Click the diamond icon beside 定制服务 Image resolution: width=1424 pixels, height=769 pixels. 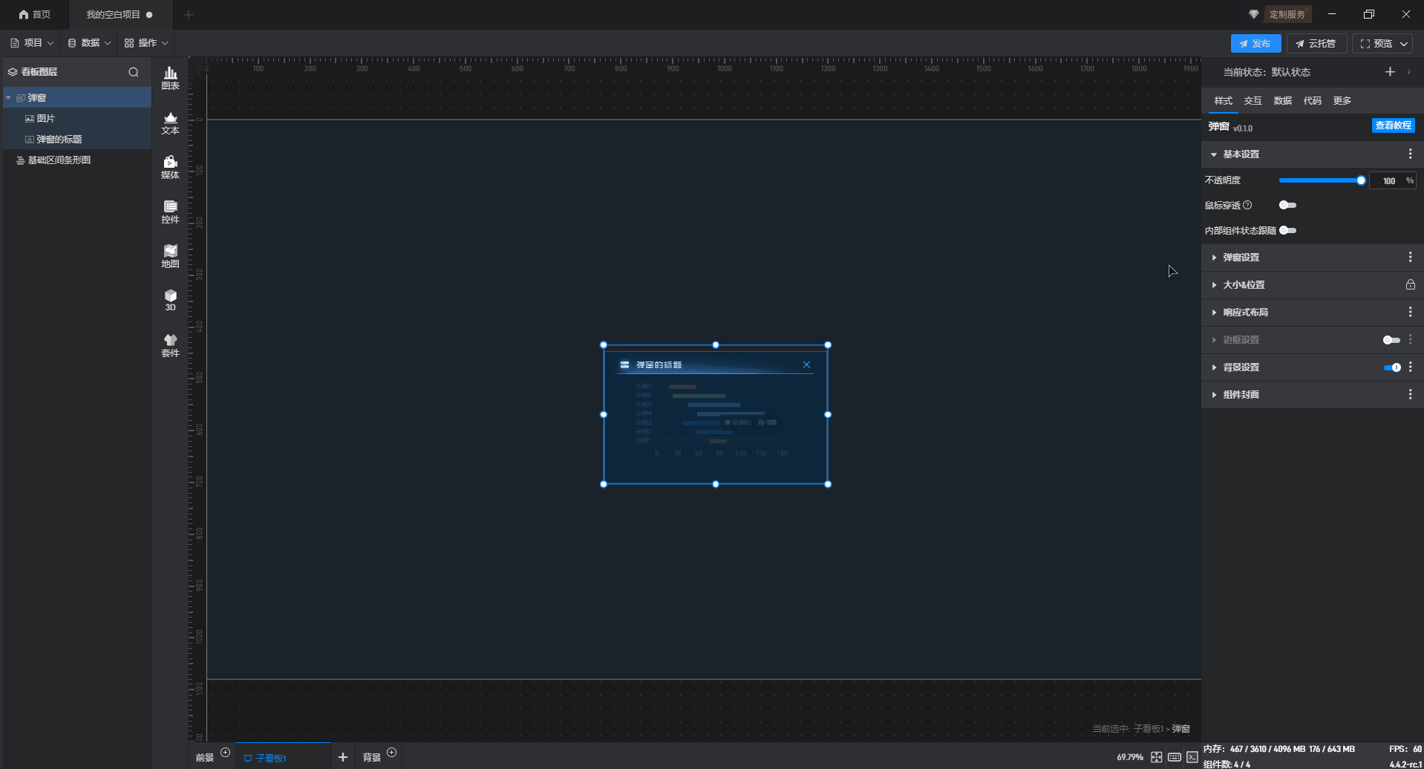click(x=1254, y=14)
